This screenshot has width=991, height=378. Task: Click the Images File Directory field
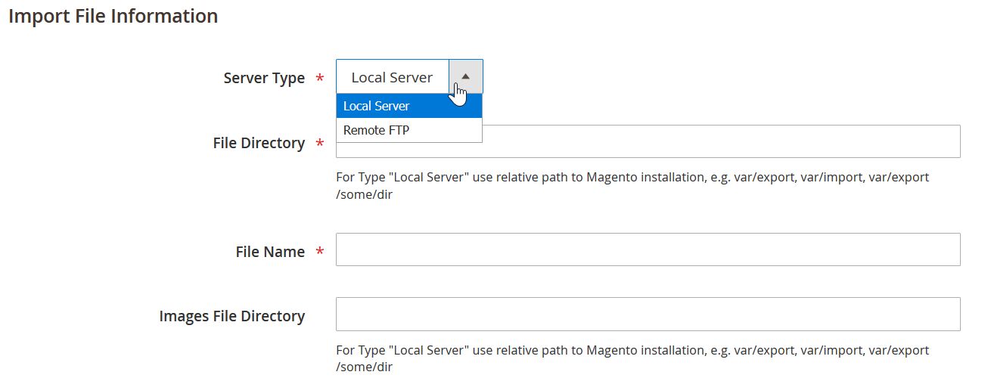point(648,314)
